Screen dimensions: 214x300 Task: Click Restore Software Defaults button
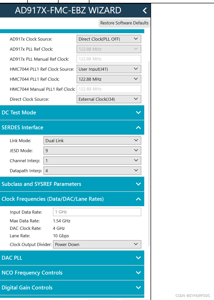(124, 23)
